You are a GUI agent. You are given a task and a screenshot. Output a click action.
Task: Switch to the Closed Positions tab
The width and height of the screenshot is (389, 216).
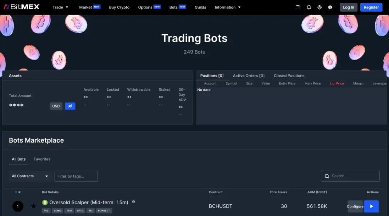pyautogui.click(x=289, y=75)
